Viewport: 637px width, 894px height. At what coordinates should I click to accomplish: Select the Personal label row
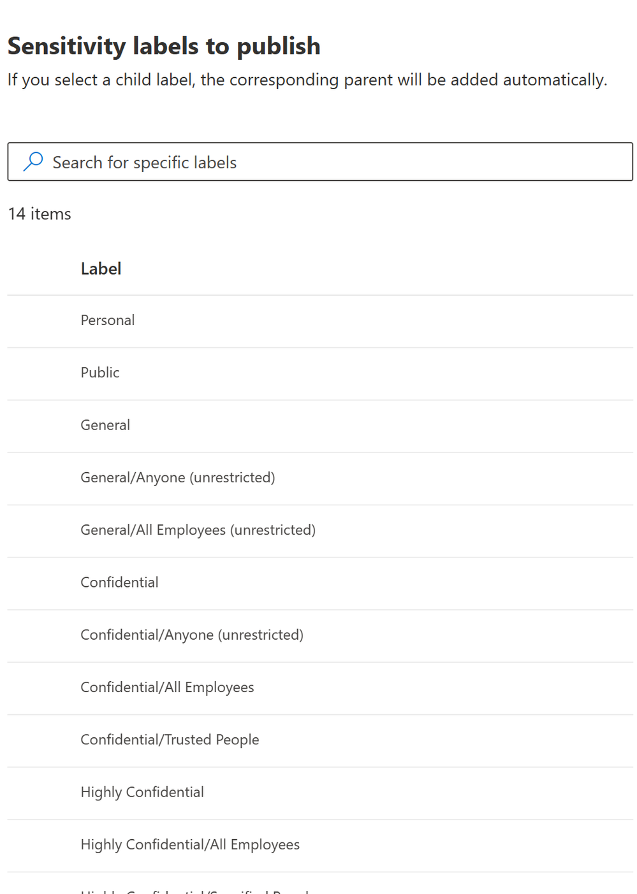coord(320,321)
